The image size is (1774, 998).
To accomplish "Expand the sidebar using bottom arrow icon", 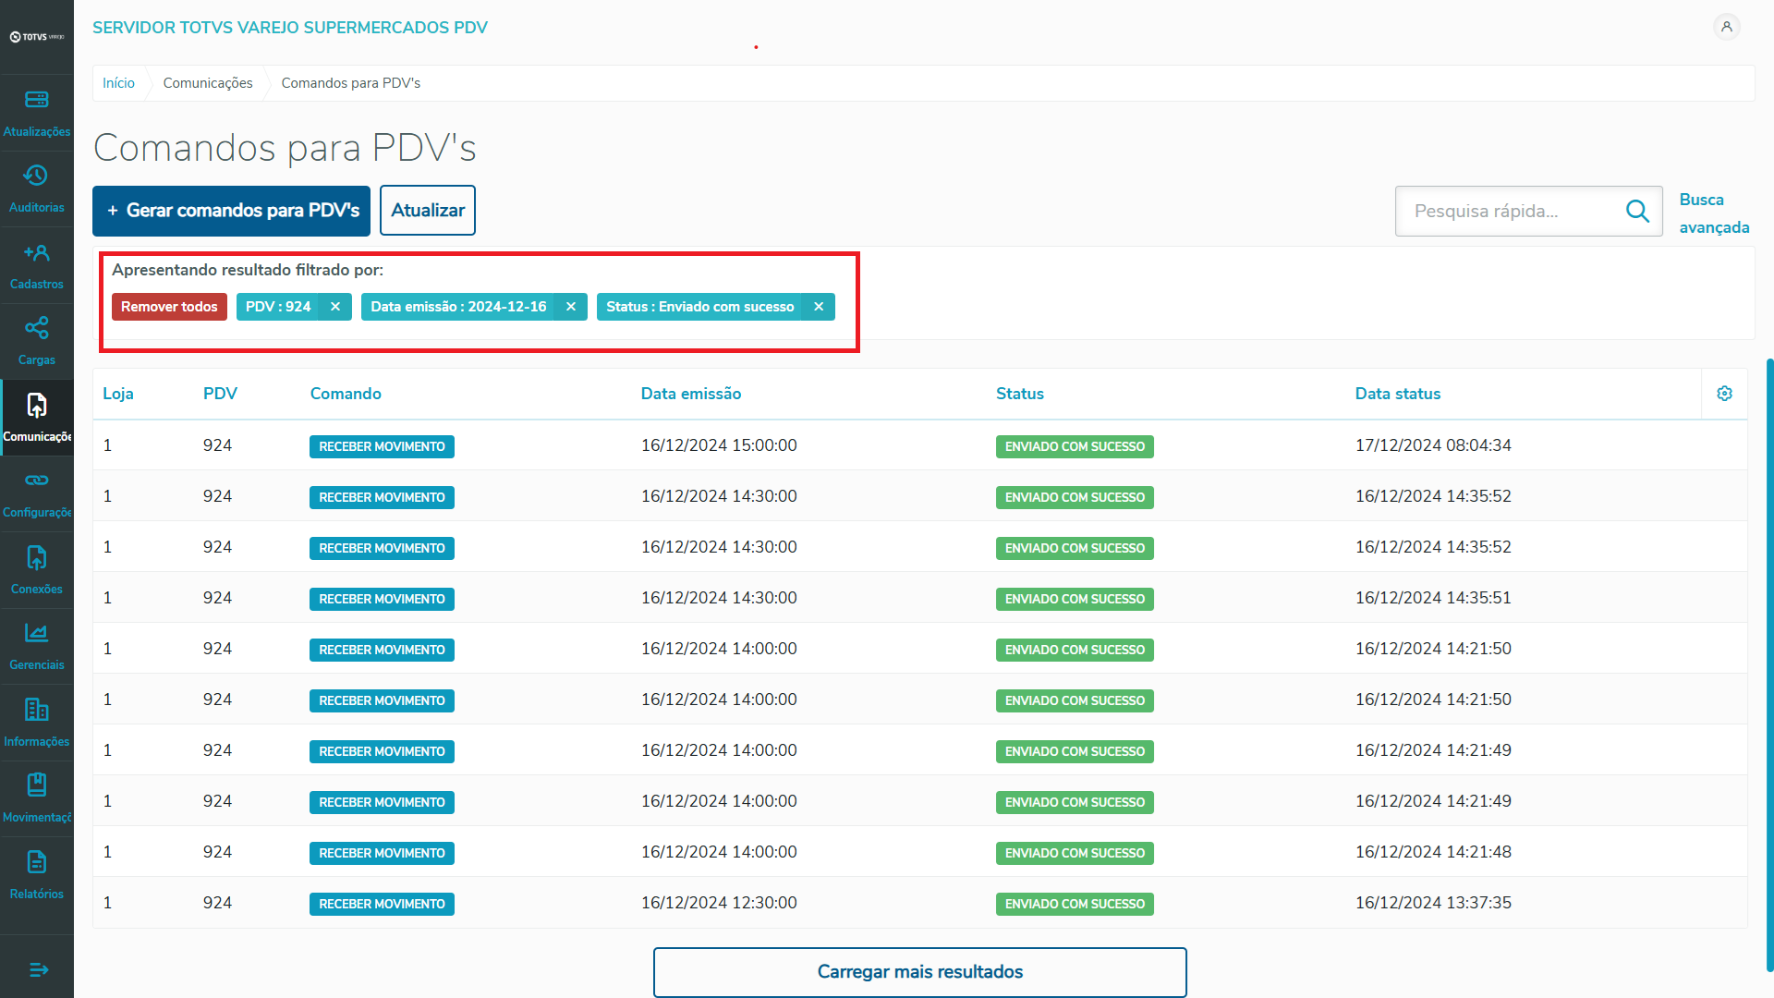I will tap(38, 969).
